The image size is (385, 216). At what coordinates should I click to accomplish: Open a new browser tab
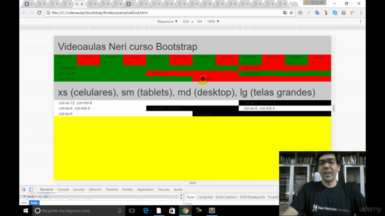294,4
